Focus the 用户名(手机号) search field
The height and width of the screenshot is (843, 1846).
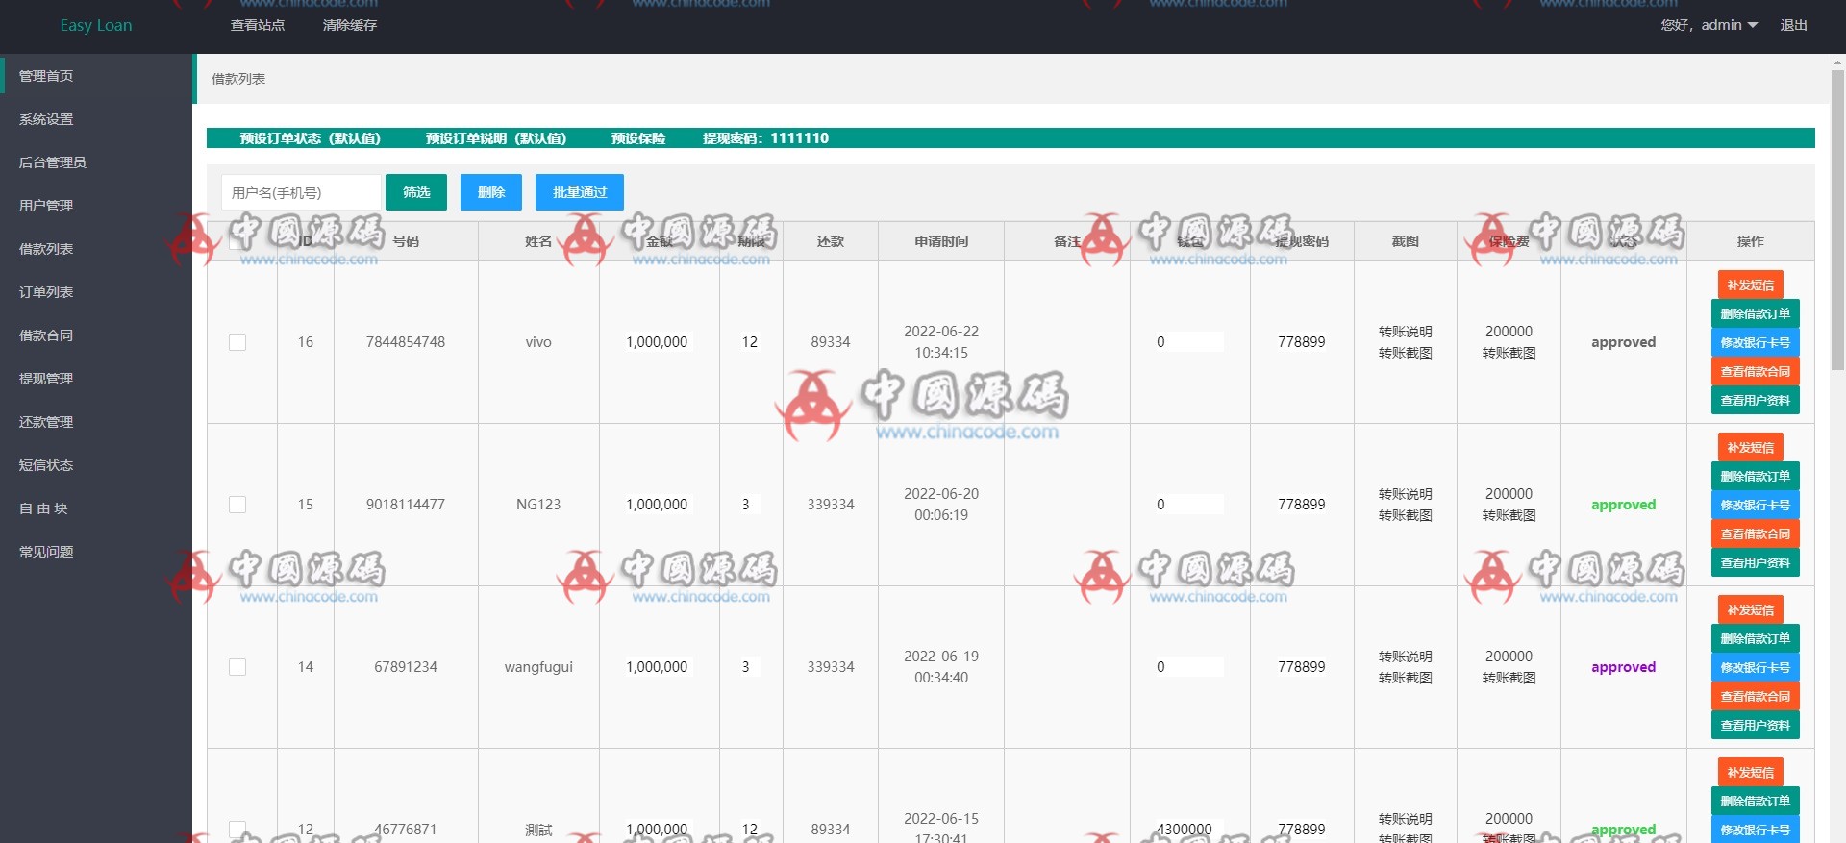click(301, 192)
